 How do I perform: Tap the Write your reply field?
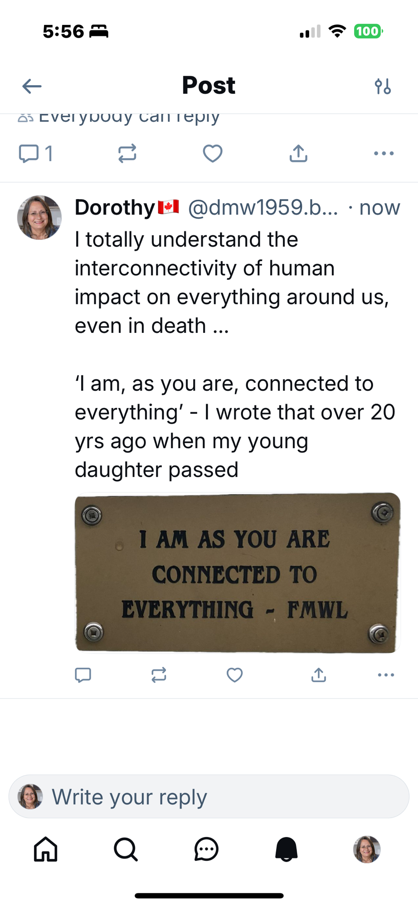(209, 797)
